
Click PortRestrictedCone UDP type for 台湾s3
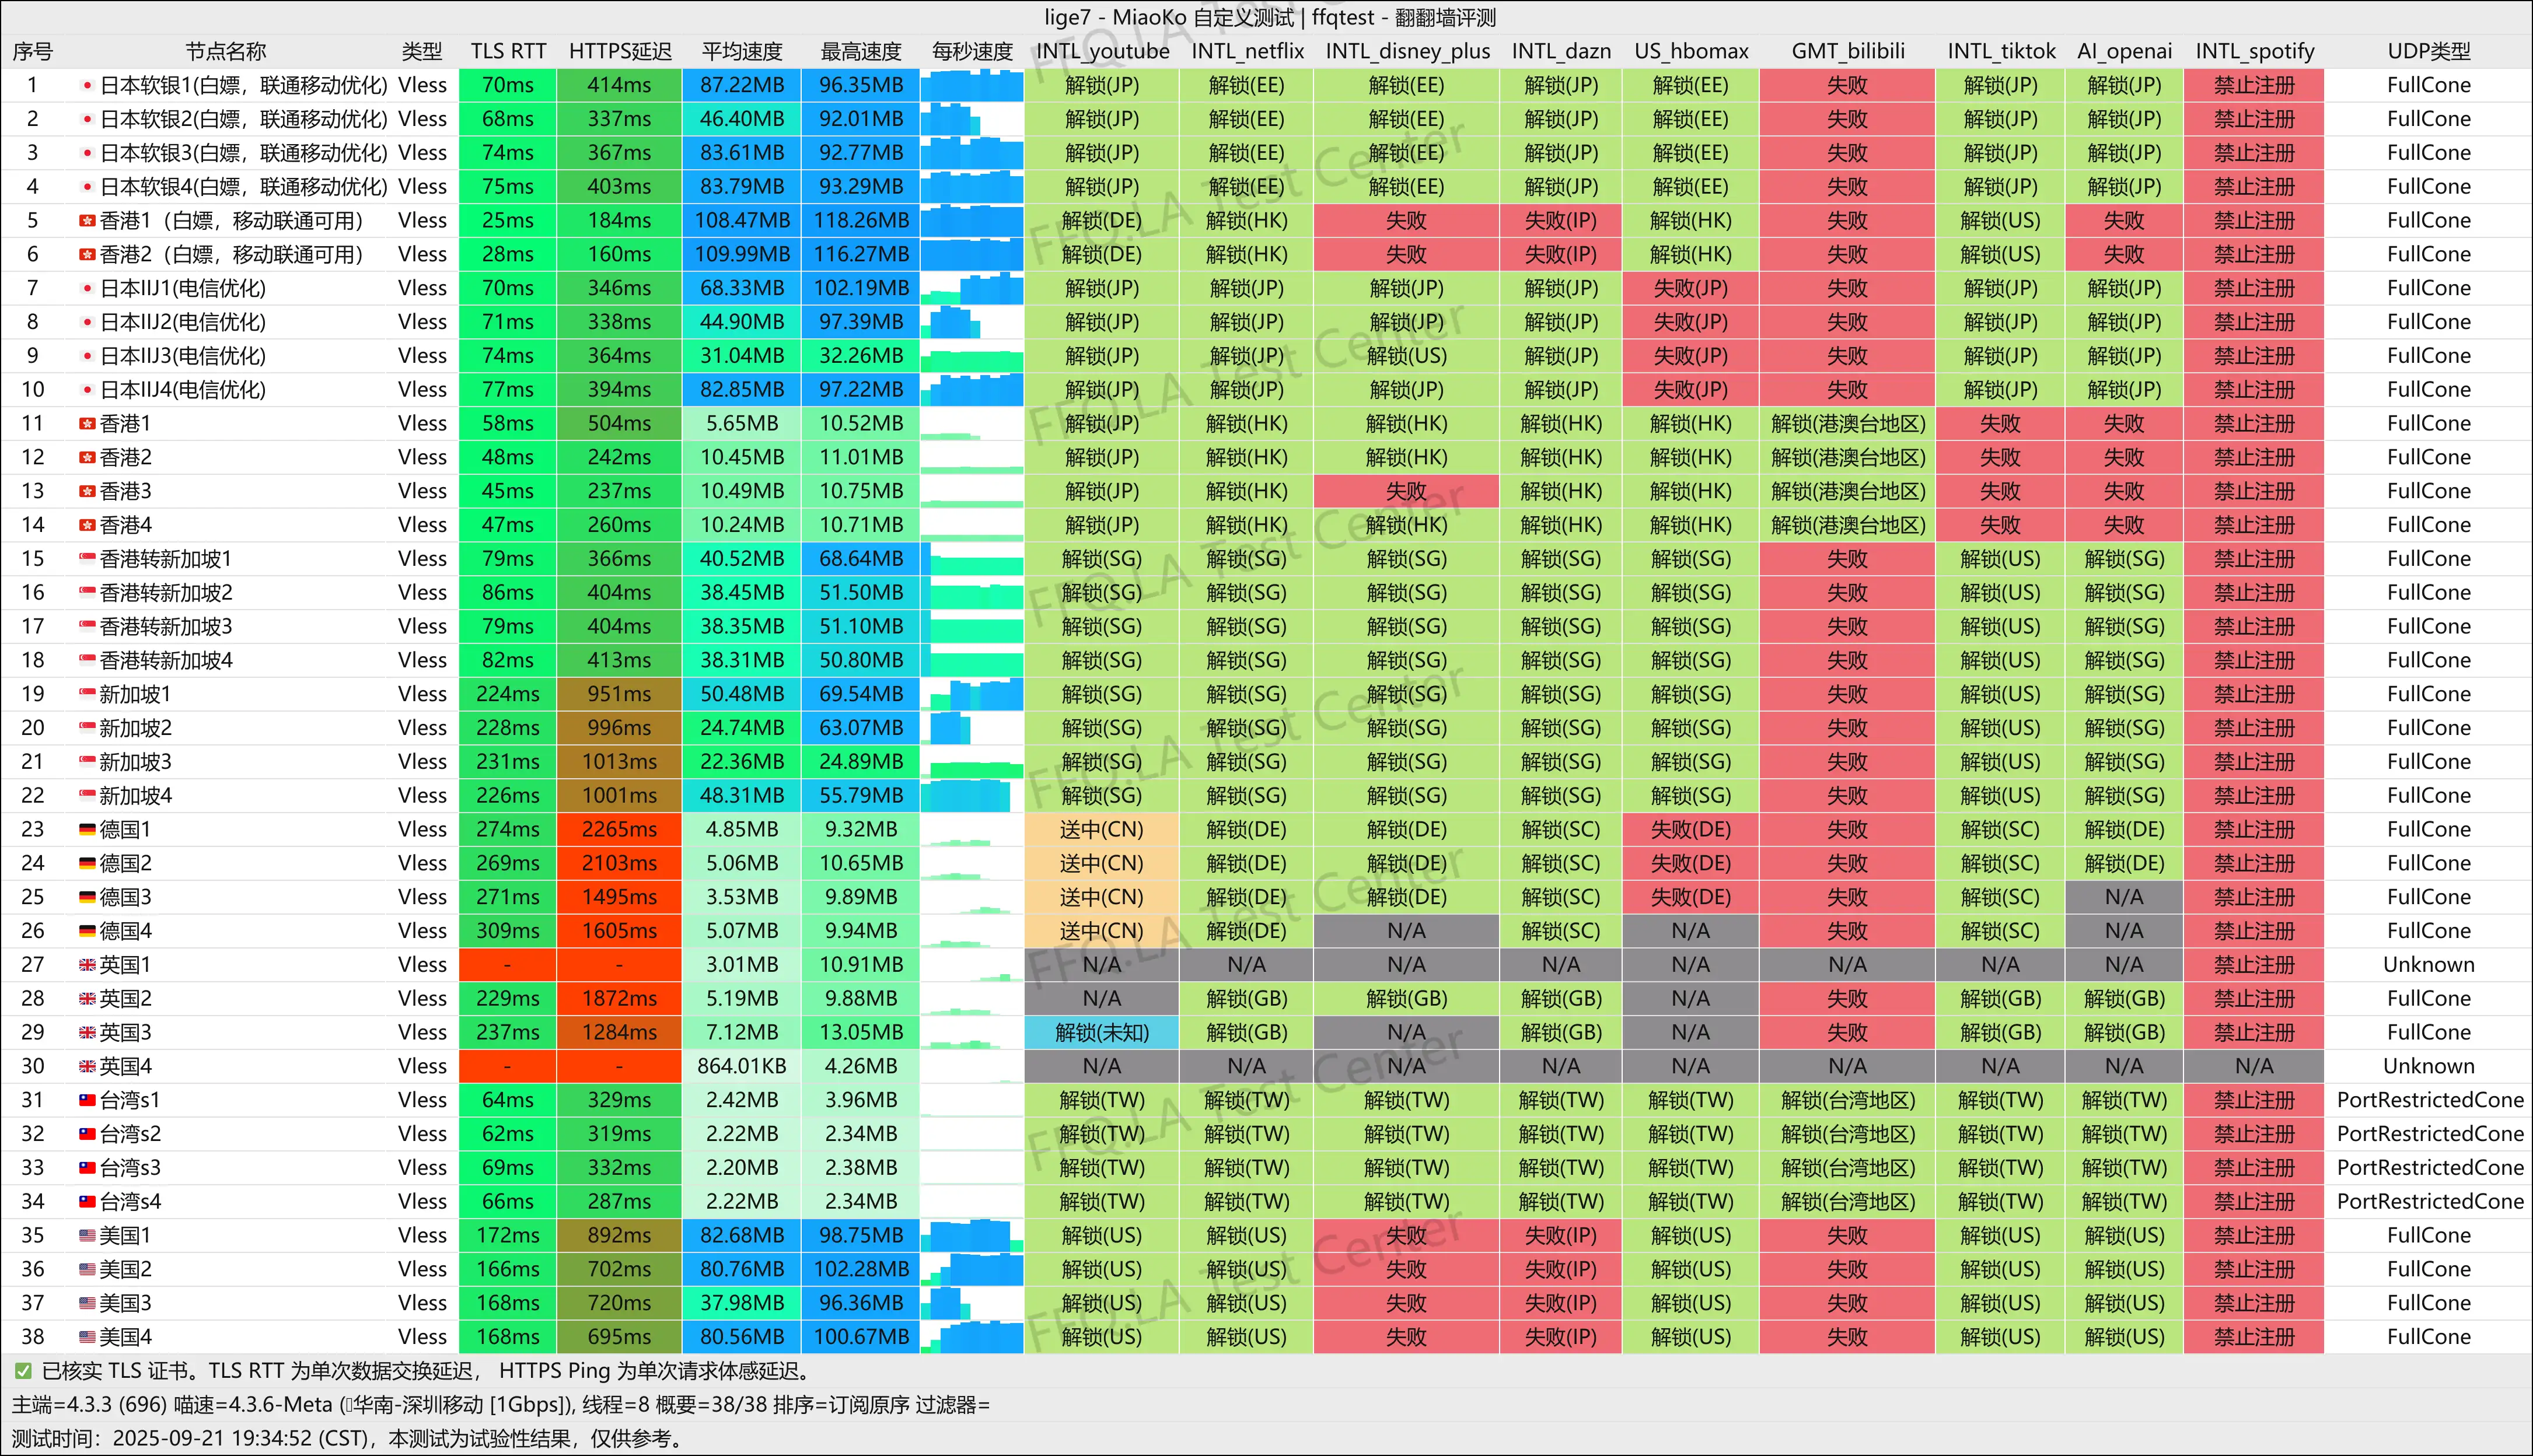coord(2429,1168)
